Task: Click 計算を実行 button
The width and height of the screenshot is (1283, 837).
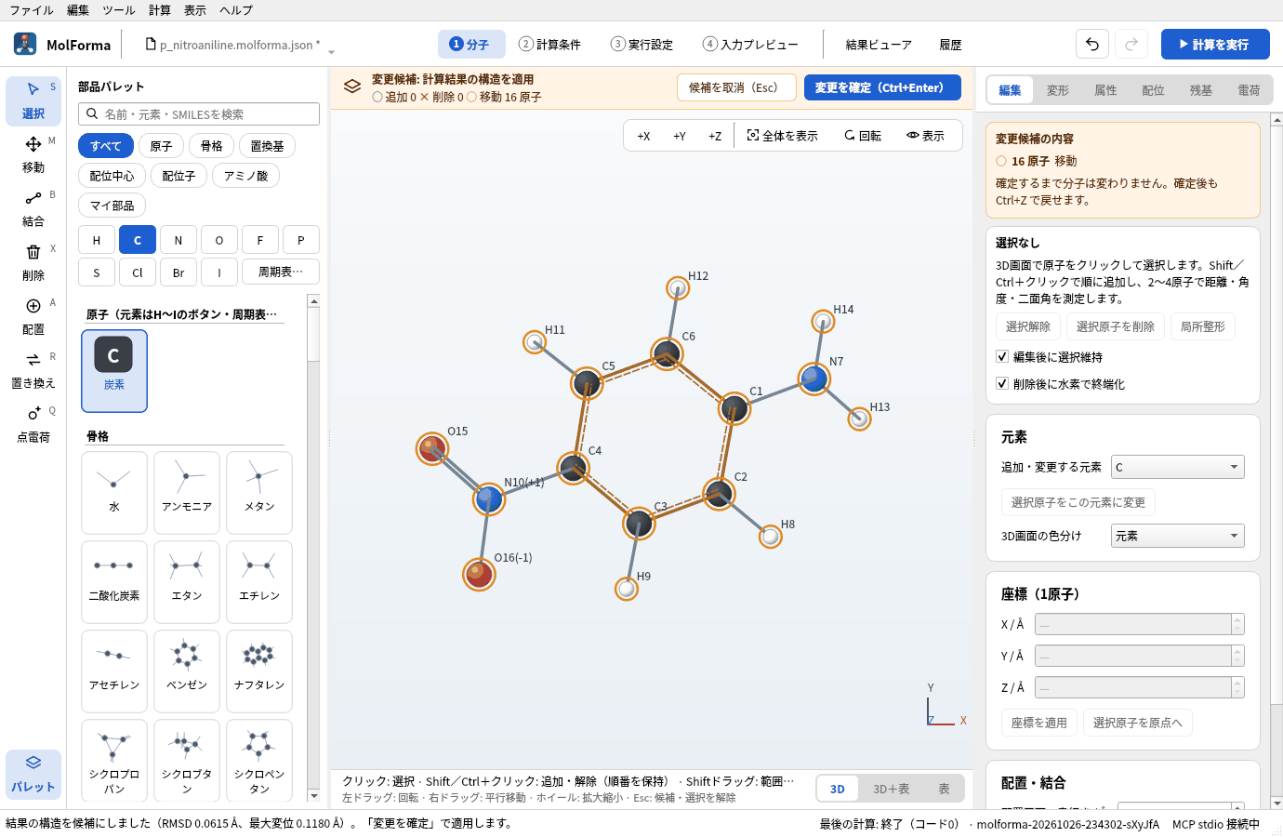Action: click(1215, 44)
